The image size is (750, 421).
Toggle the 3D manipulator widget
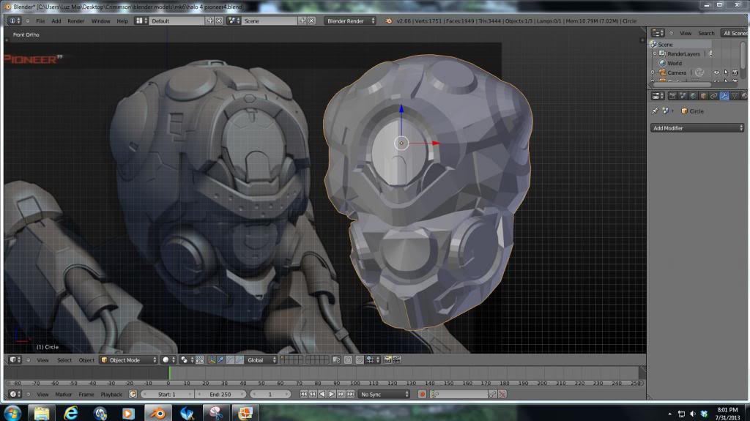[x=212, y=359]
